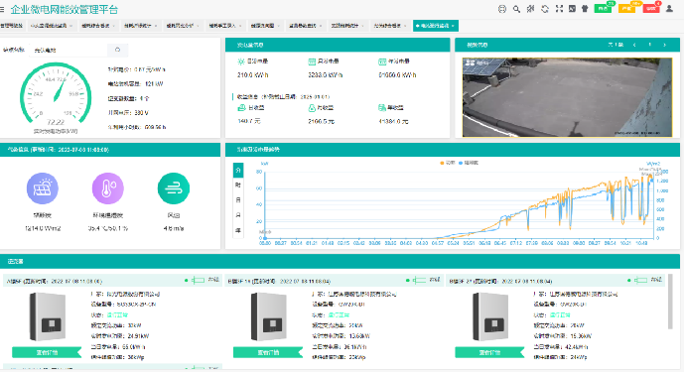Go to next video with right chevron
The height and width of the screenshot is (373, 685).
point(665,45)
